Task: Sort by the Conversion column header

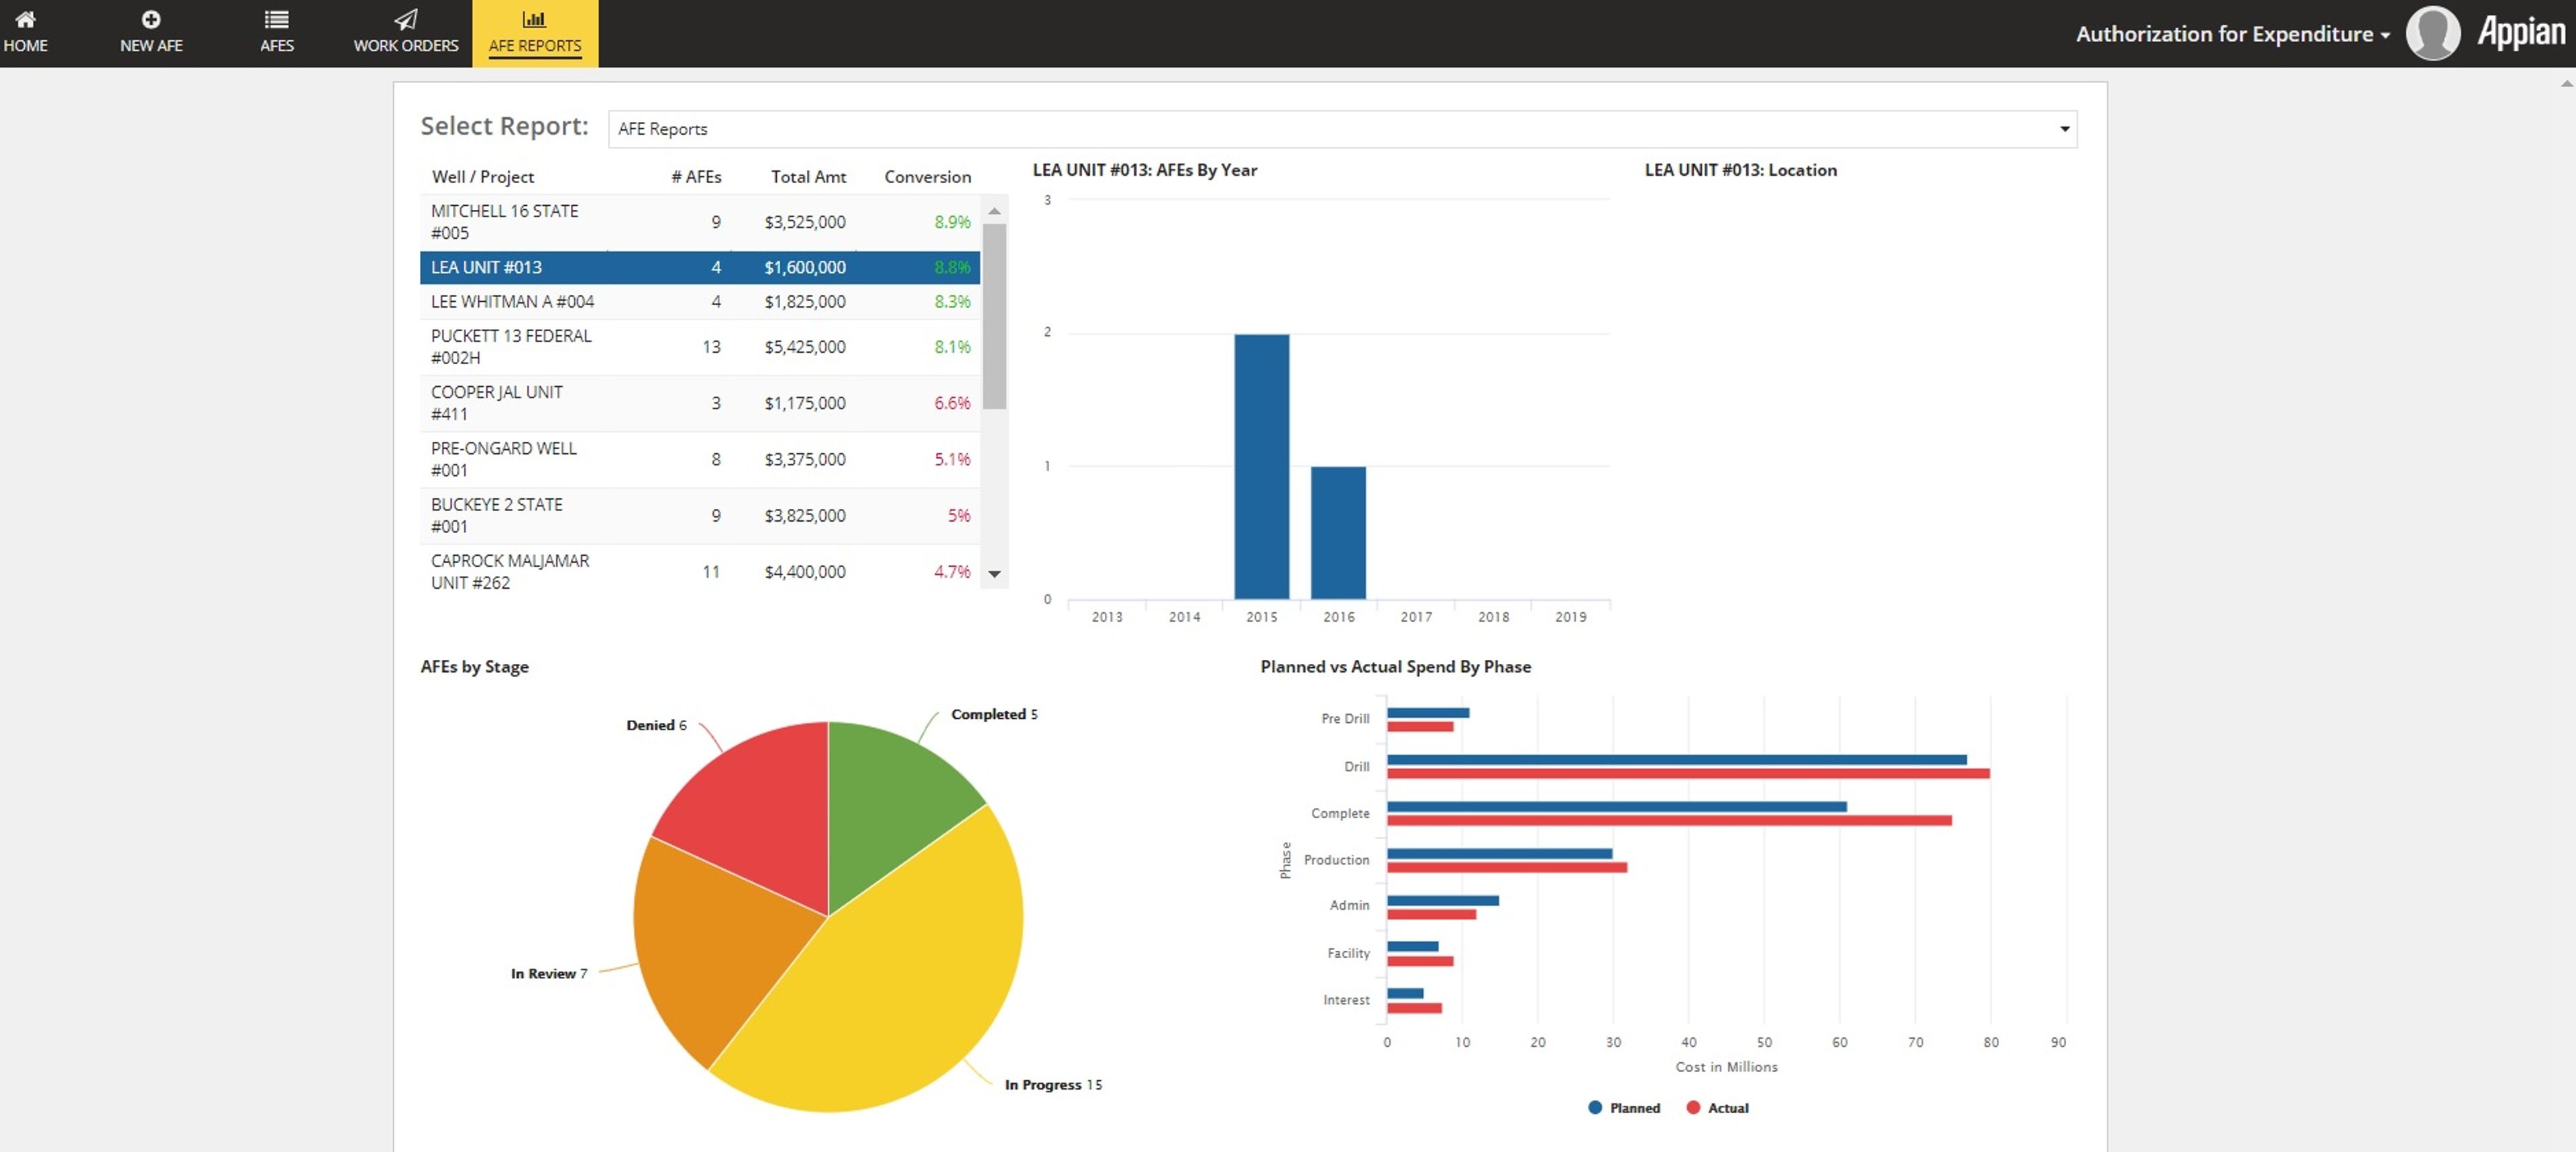Action: click(x=927, y=177)
